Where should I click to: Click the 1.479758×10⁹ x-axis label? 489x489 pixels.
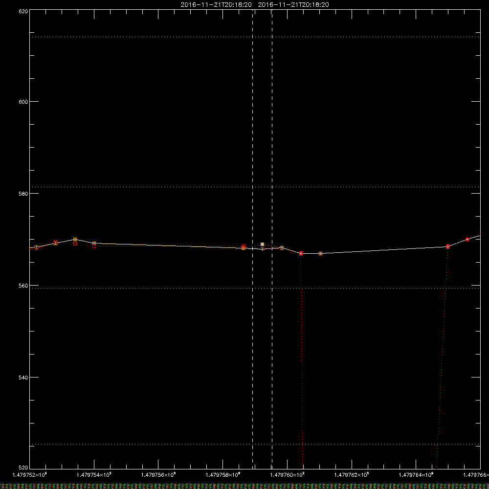[223, 475]
